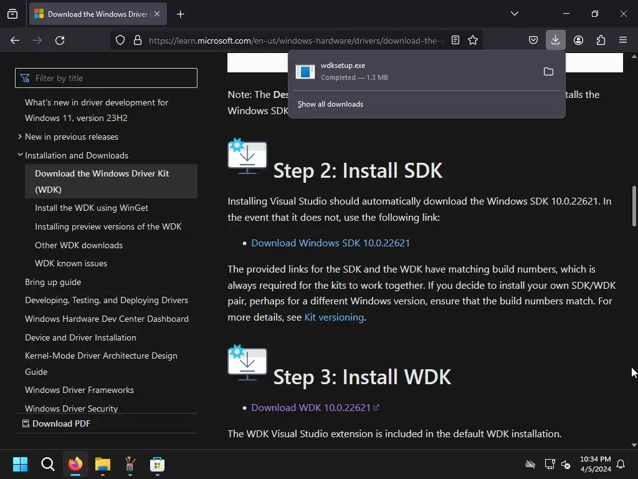The image size is (638, 479).
Task: Open Microsoft Store from the taskbar
Action: [x=157, y=464]
